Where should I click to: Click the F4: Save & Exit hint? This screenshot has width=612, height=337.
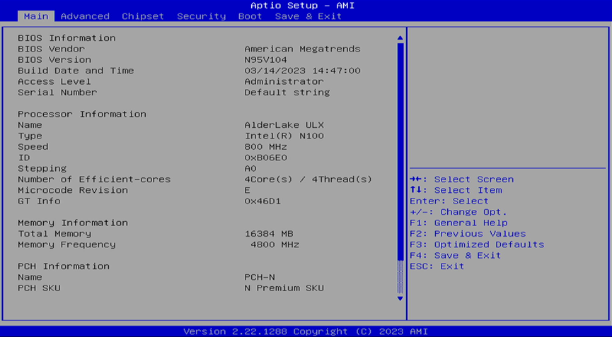coord(456,256)
